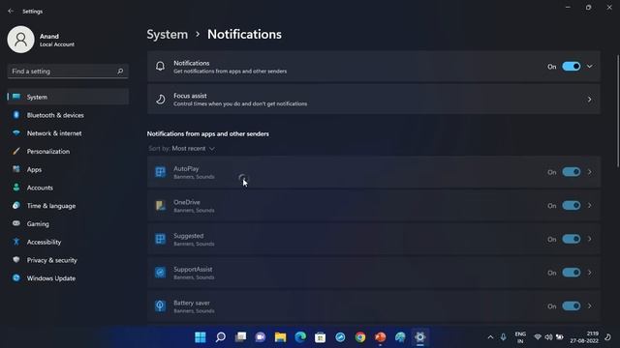This screenshot has height=348, width=620.
Task: Open the Windows Start button
Action: pos(201,337)
